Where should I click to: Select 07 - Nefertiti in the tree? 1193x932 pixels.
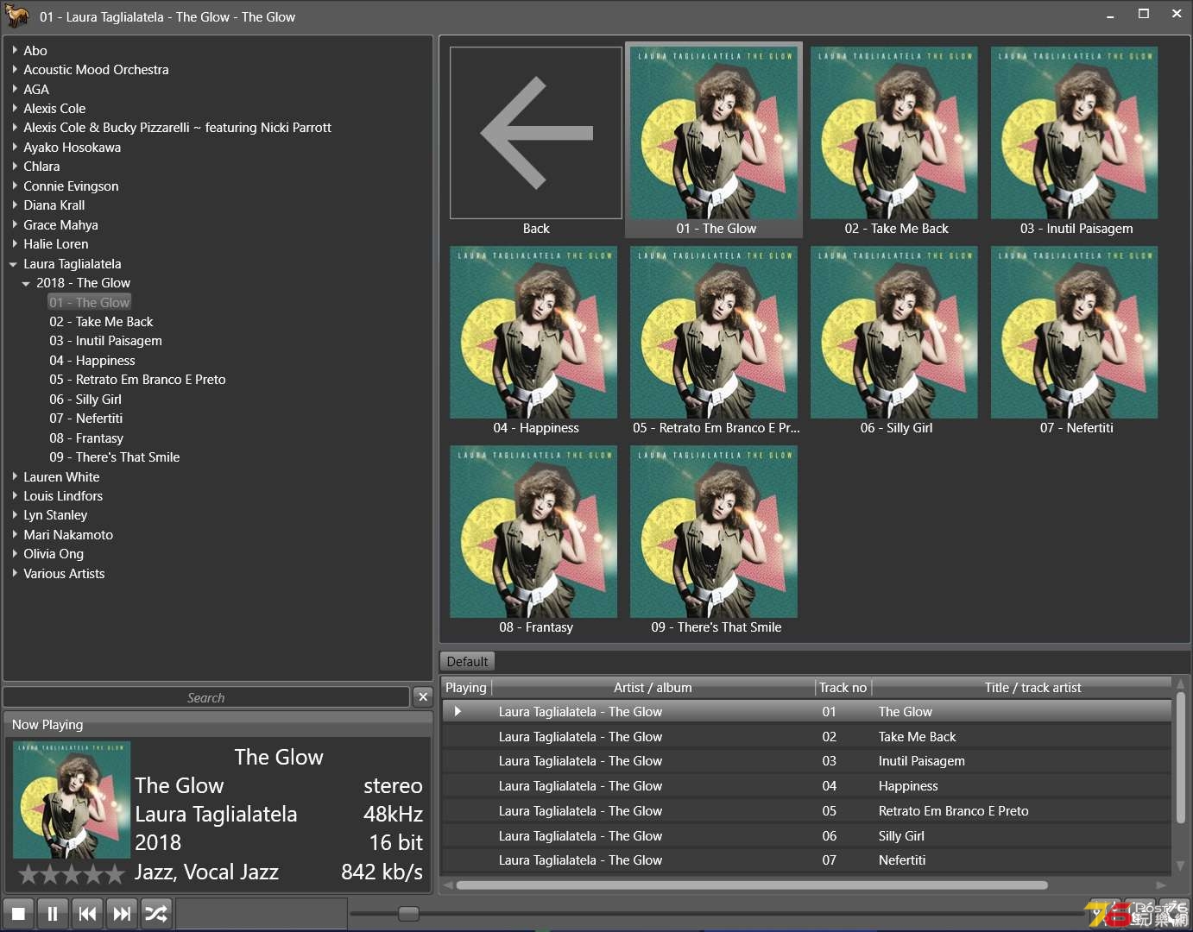click(85, 419)
